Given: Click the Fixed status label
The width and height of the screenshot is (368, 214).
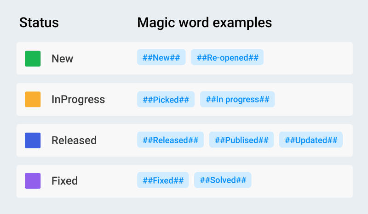Looking at the screenshot, I should point(64,181).
